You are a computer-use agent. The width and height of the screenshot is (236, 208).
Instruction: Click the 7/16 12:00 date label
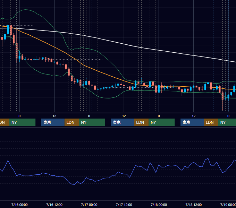pyautogui.click(x=54, y=205)
